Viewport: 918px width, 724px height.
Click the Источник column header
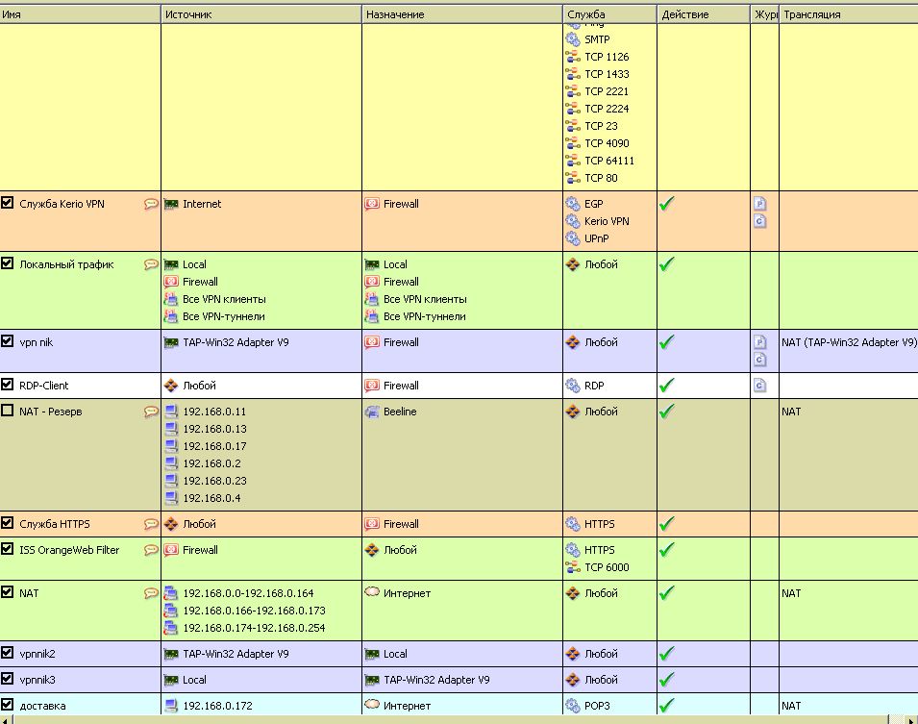pos(261,14)
